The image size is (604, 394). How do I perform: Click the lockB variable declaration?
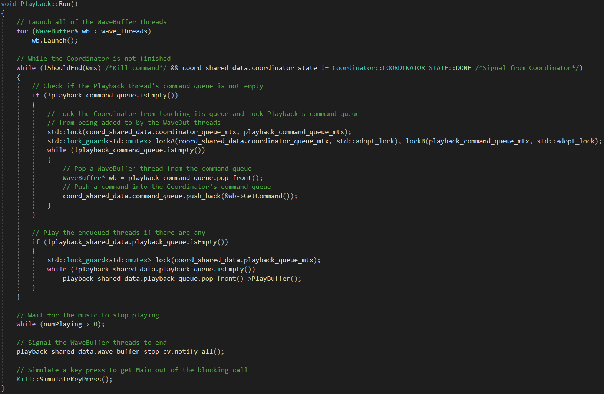(x=415, y=141)
